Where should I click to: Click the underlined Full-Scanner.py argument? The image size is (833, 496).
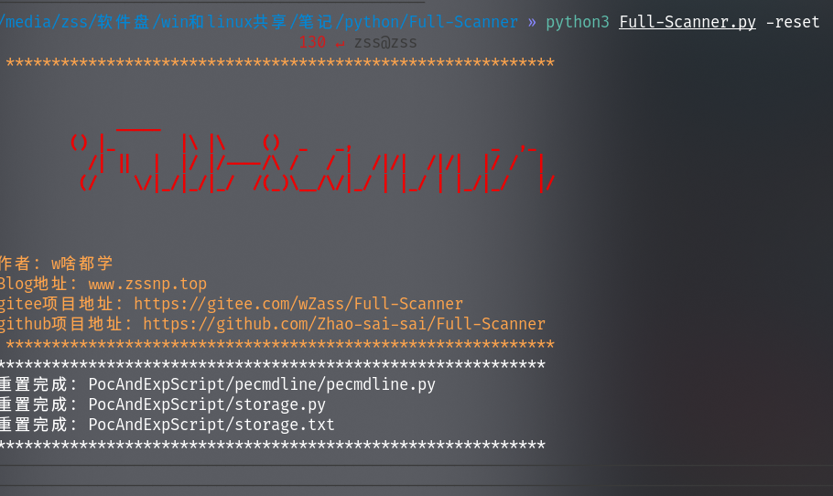pos(687,22)
